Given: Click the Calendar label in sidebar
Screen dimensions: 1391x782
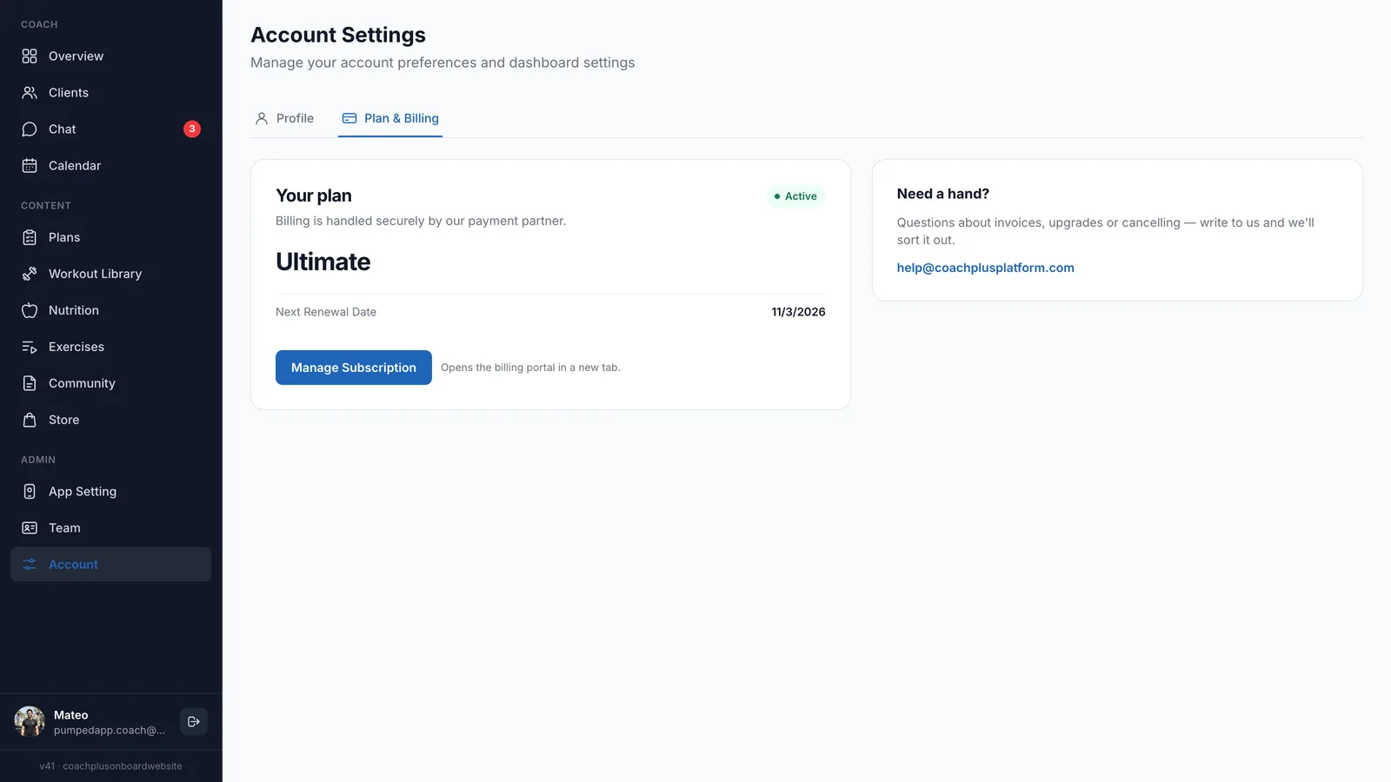Looking at the screenshot, I should 75,166.
